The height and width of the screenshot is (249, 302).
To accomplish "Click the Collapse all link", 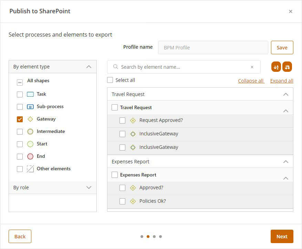I will [x=251, y=81].
